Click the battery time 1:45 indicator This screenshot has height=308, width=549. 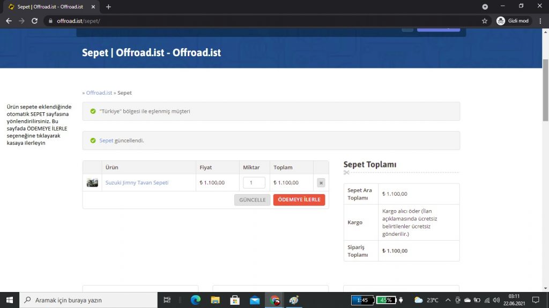point(362,300)
